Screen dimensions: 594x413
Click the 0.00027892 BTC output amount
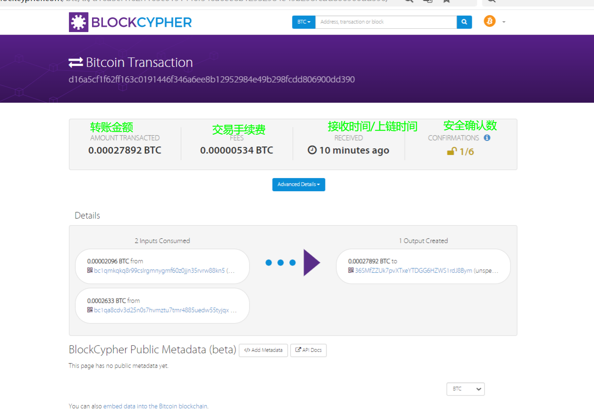369,261
